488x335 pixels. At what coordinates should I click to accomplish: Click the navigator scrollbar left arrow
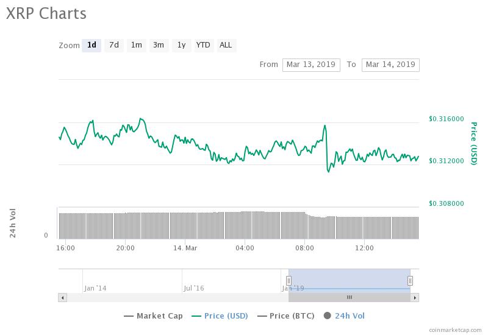[x=63, y=298]
